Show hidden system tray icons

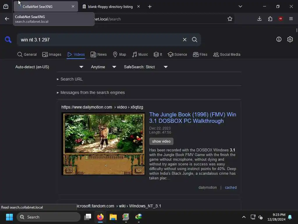click(x=244, y=217)
